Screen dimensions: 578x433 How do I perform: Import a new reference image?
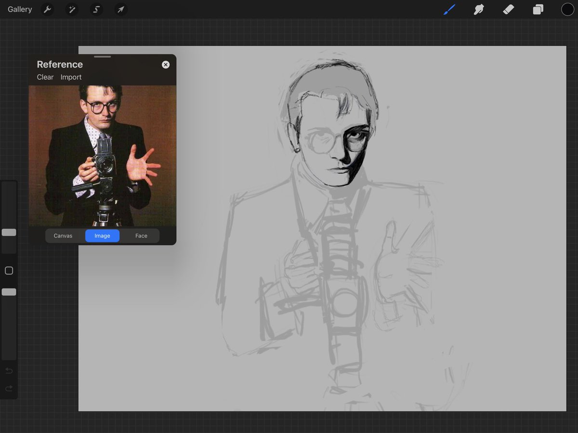[71, 77]
